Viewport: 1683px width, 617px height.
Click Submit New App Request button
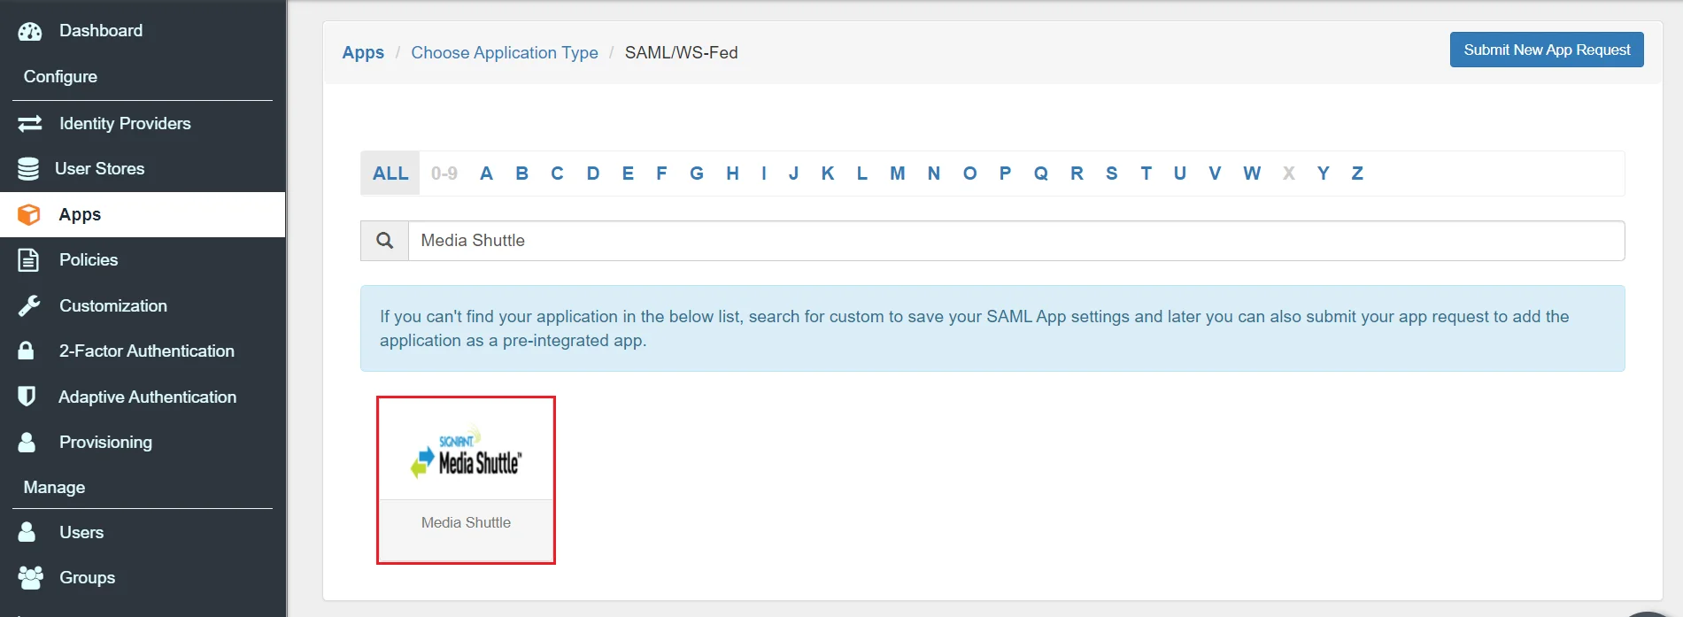point(1547,50)
